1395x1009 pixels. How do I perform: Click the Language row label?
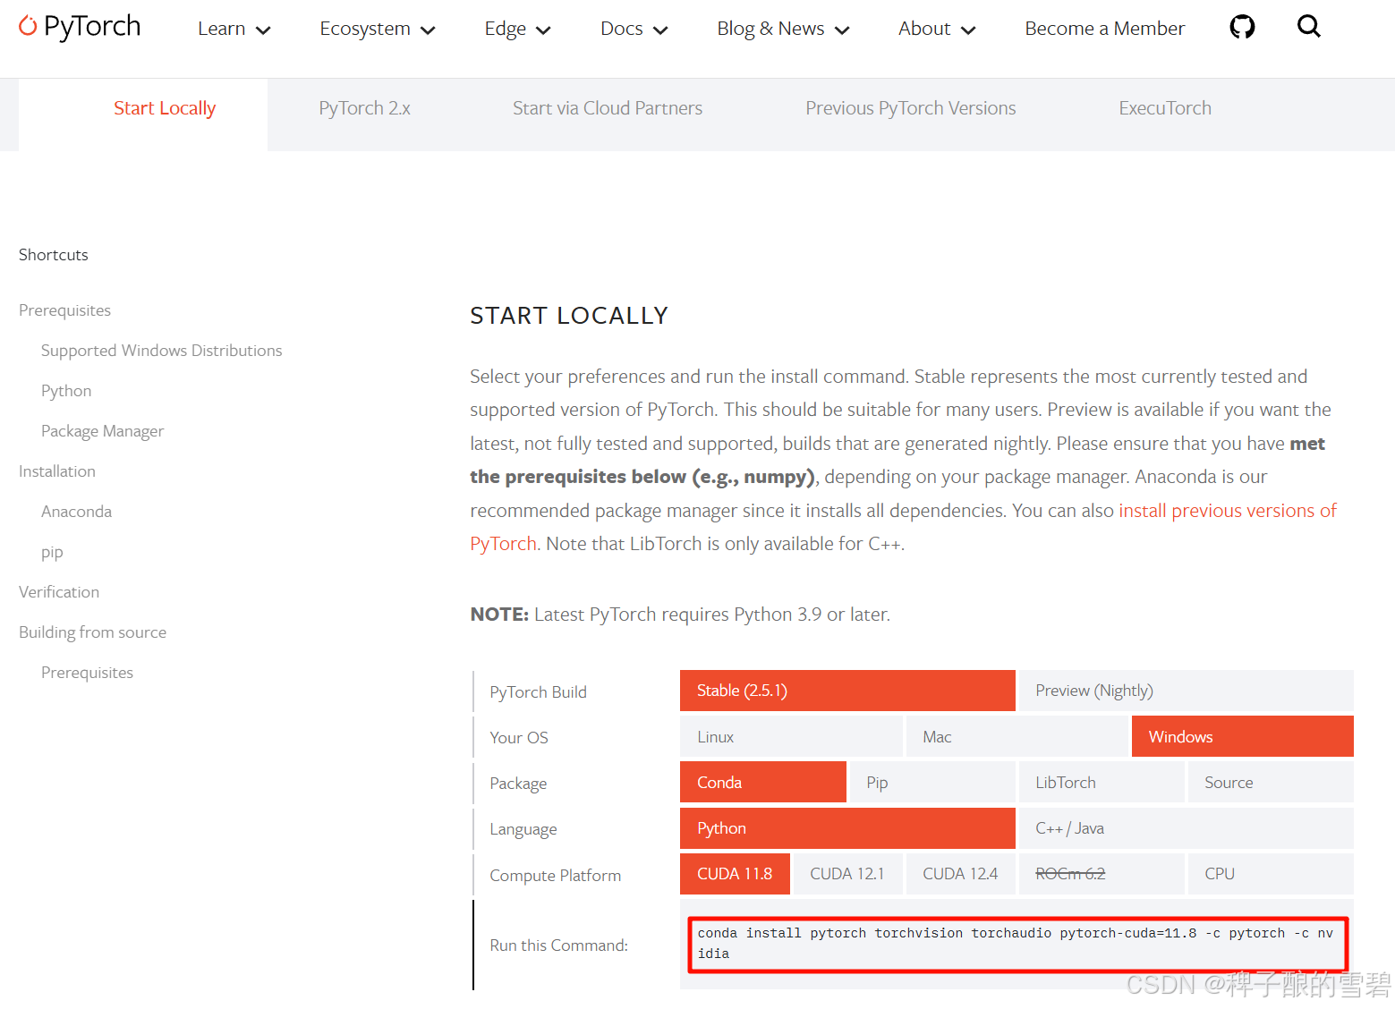523,829
